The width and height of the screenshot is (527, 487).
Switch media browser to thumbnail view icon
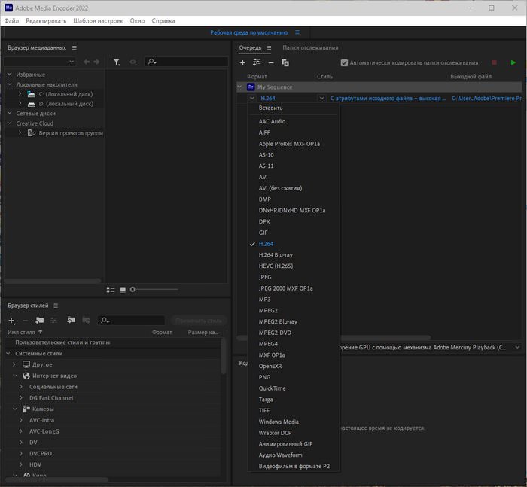tap(123, 289)
